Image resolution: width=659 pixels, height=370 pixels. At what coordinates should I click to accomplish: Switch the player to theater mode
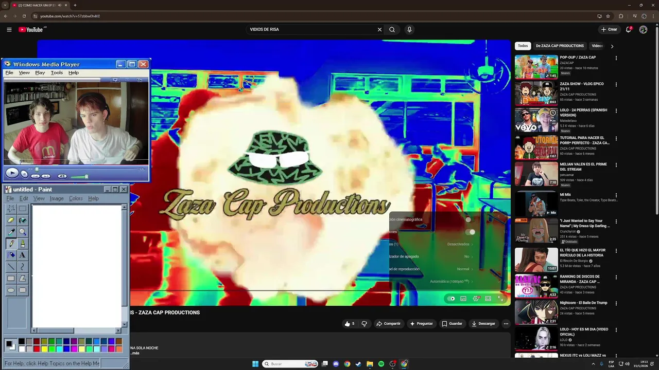coord(488,299)
